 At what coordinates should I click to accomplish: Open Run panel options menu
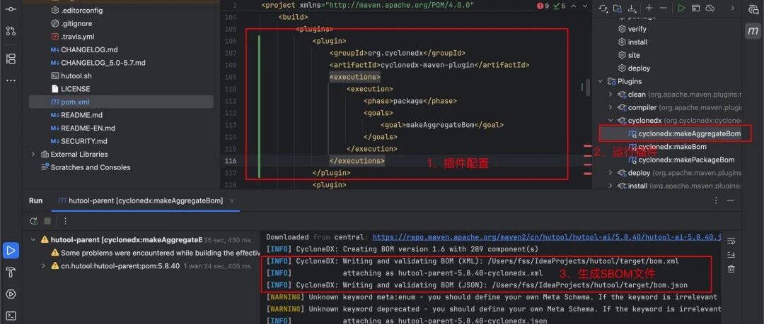tap(716, 200)
